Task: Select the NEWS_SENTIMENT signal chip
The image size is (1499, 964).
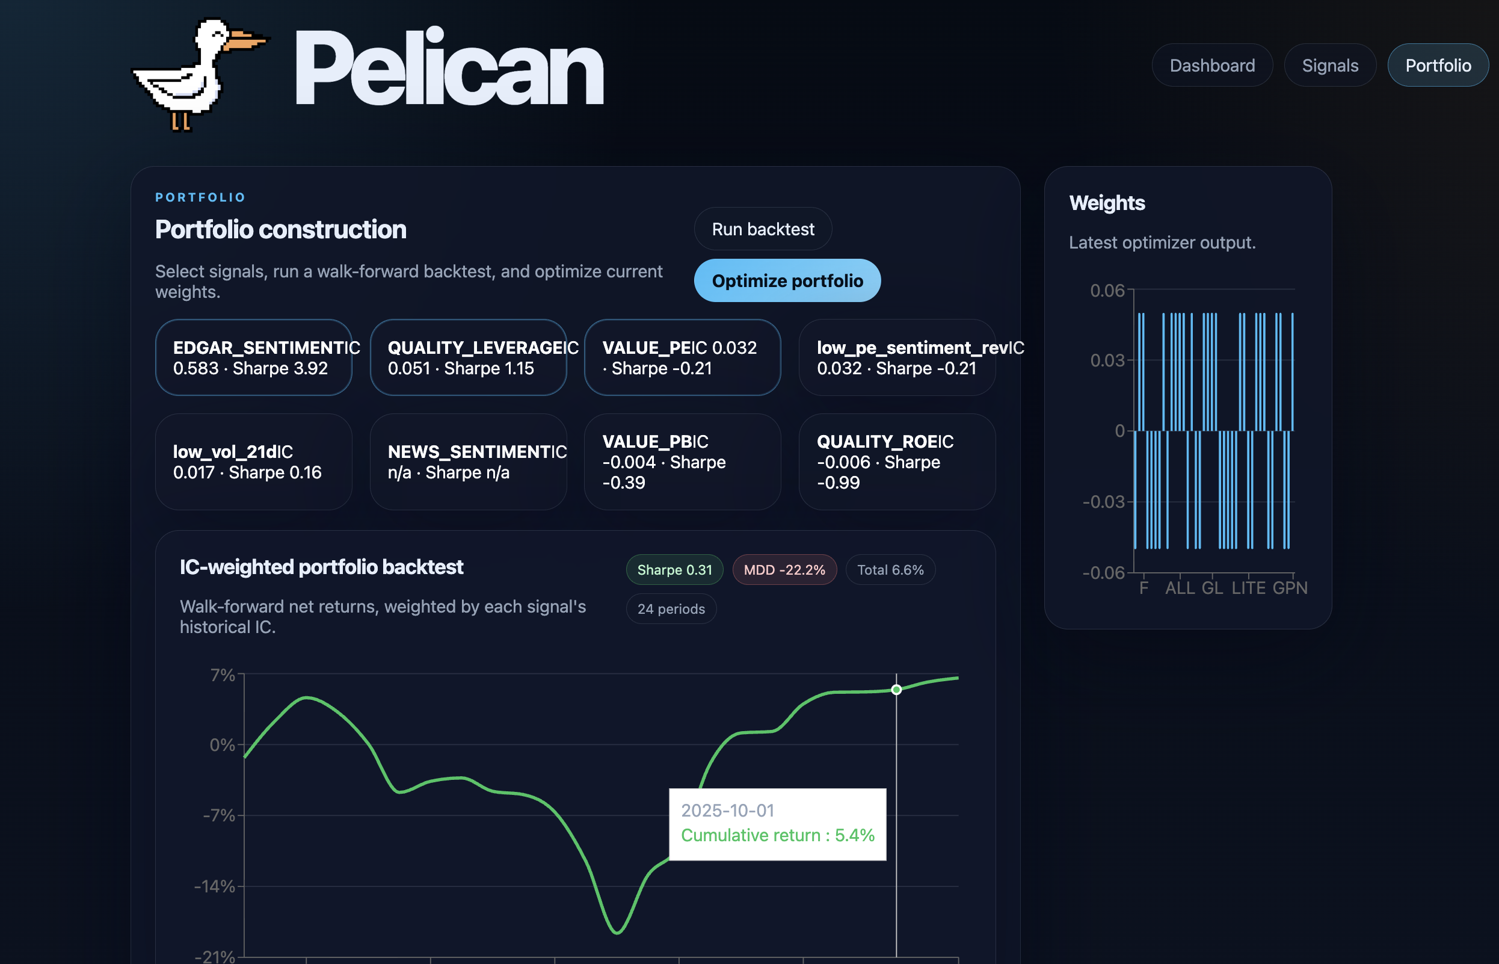Action: pos(468,462)
